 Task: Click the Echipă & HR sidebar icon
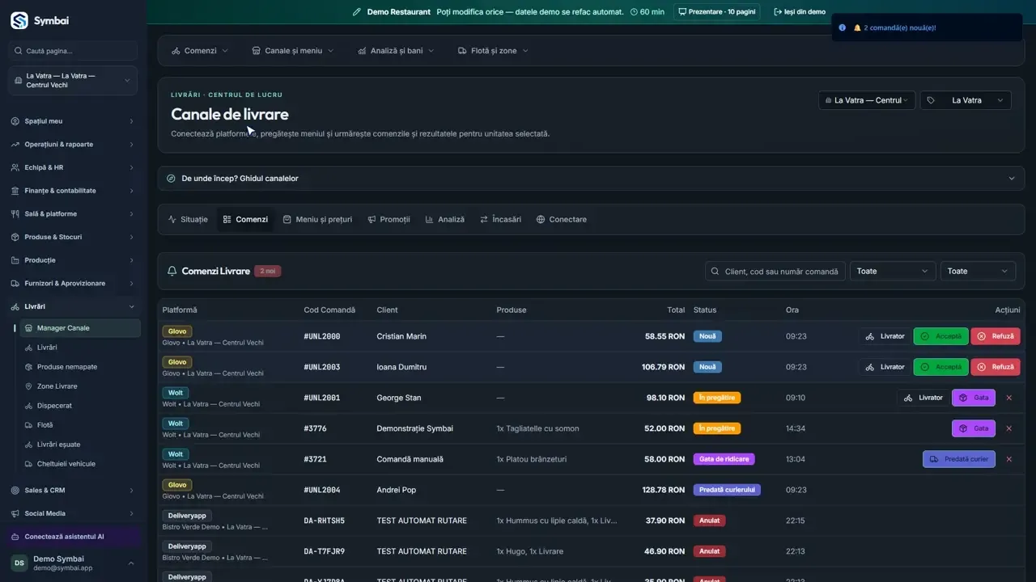coord(15,167)
